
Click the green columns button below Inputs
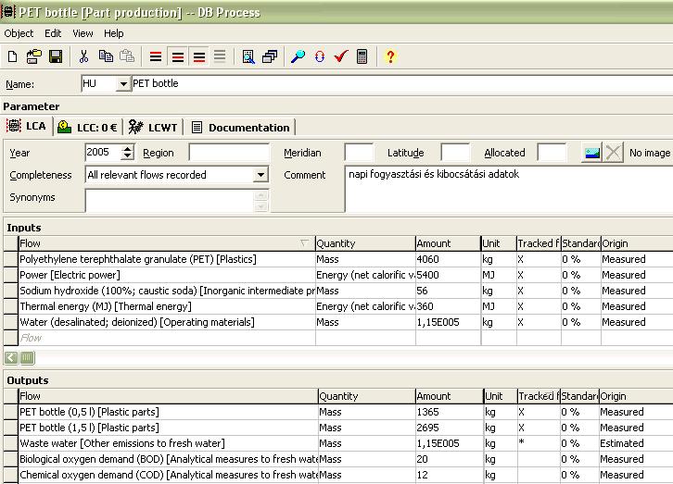click(27, 357)
